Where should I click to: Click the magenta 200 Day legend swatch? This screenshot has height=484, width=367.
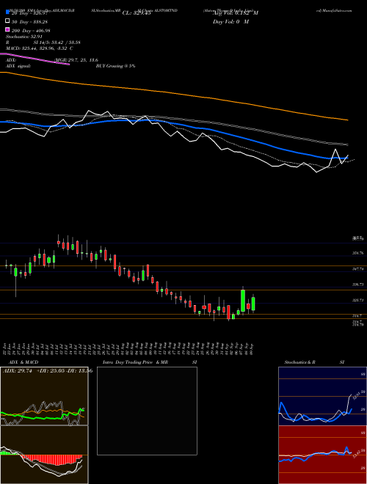[8, 30]
